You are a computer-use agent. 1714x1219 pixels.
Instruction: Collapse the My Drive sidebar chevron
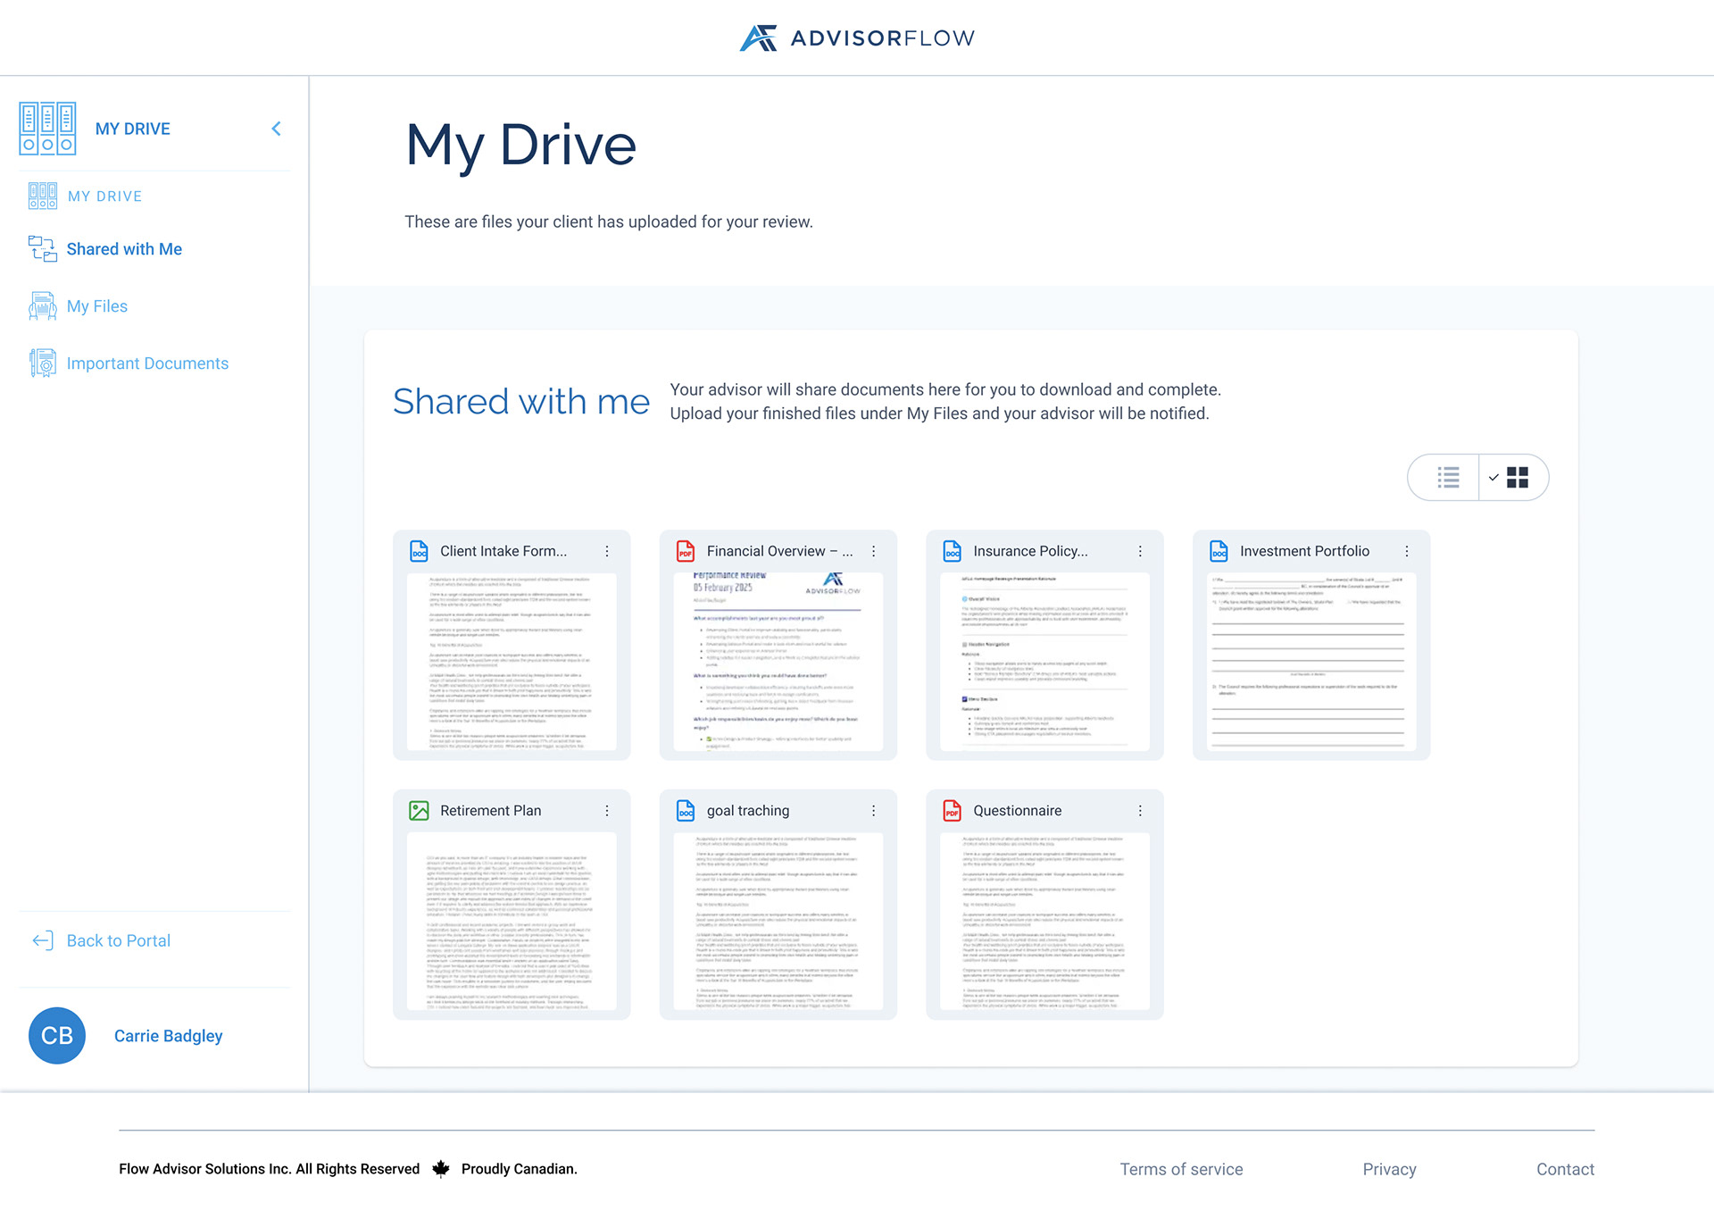(x=276, y=128)
